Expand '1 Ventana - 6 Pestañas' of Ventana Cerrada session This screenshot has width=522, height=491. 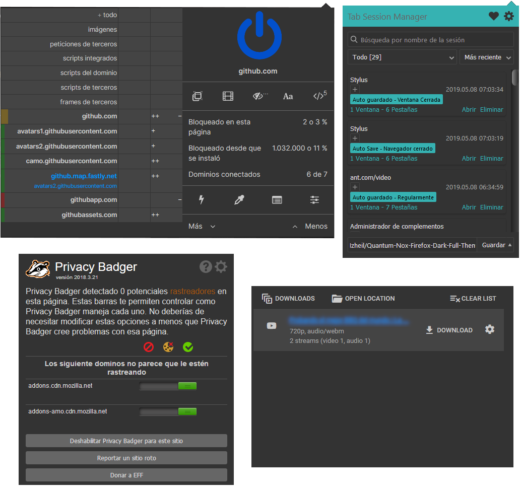click(x=383, y=109)
